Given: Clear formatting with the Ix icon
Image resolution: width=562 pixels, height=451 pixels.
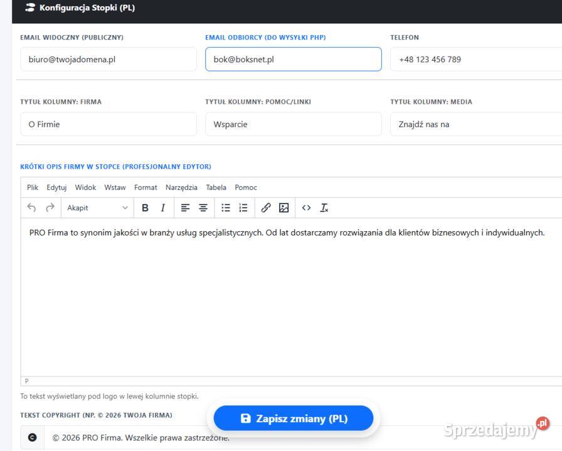Looking at the screenshot, I should click(324, 207).
